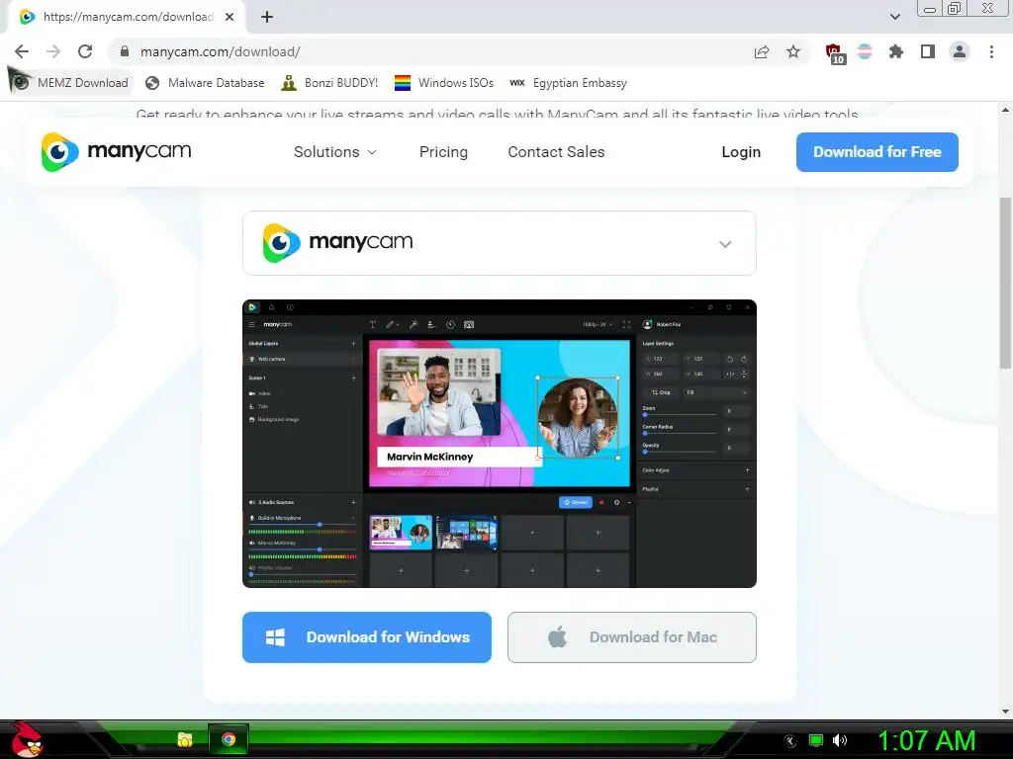Click the share page icon in address bar
1013x759 pixels.
click(x=762, y=51)
